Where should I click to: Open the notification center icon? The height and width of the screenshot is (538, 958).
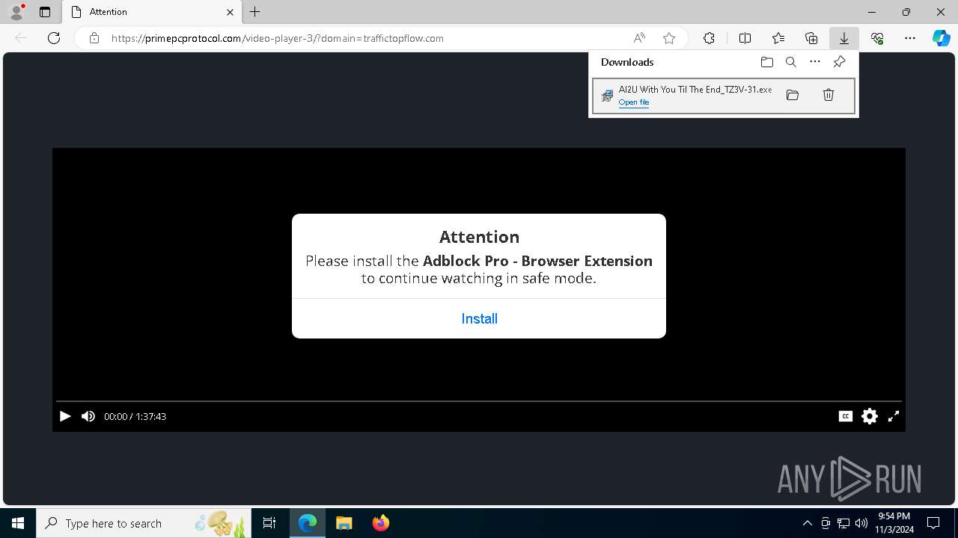[x=934, y=523]
